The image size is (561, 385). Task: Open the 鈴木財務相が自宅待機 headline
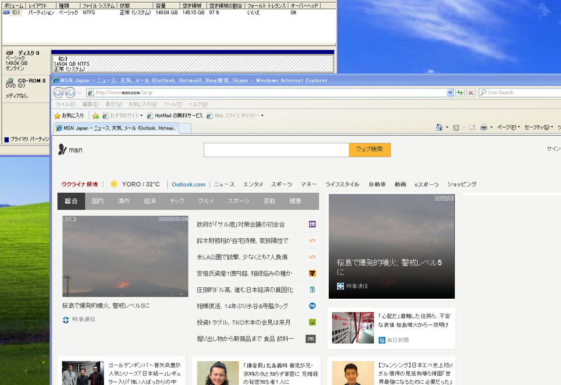243,240
